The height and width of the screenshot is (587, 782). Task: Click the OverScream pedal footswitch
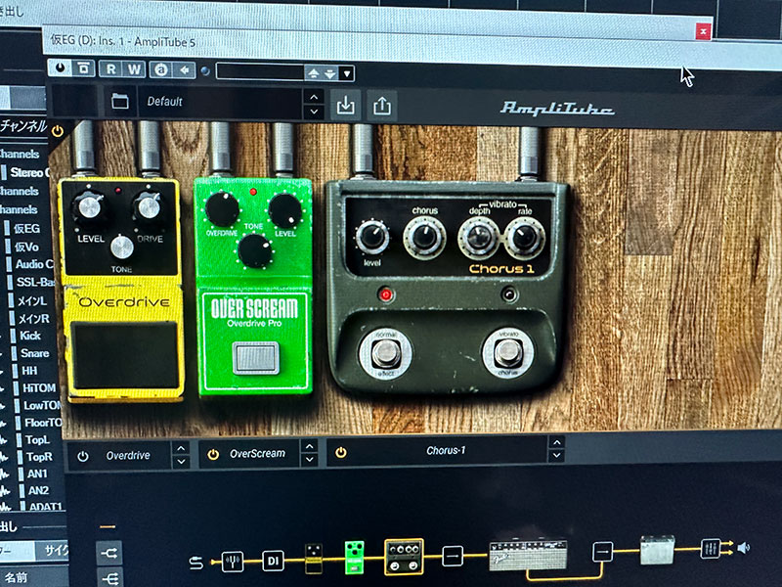coord(256,358)
